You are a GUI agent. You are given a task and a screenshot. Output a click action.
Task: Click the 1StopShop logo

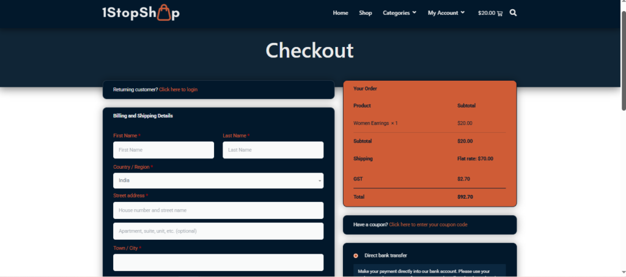tap(141, 13)
